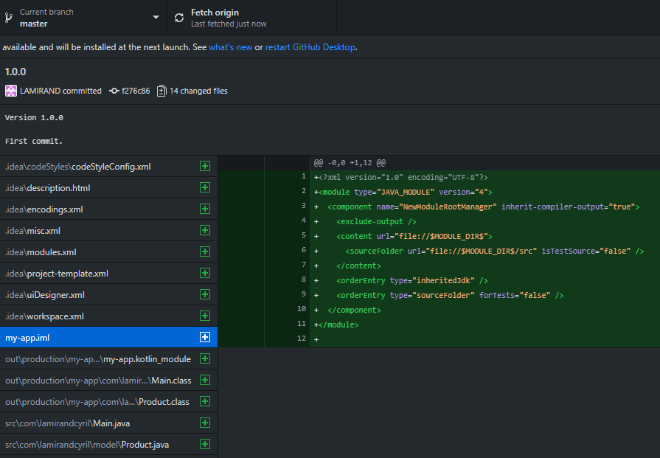660x458 pixels.
Task: Select .idea\uiDesigner.xml file
Action: (108, 295)
